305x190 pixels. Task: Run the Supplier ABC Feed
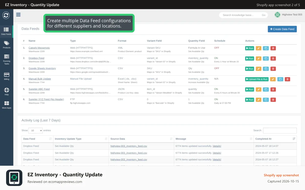(x=249, y=89)
